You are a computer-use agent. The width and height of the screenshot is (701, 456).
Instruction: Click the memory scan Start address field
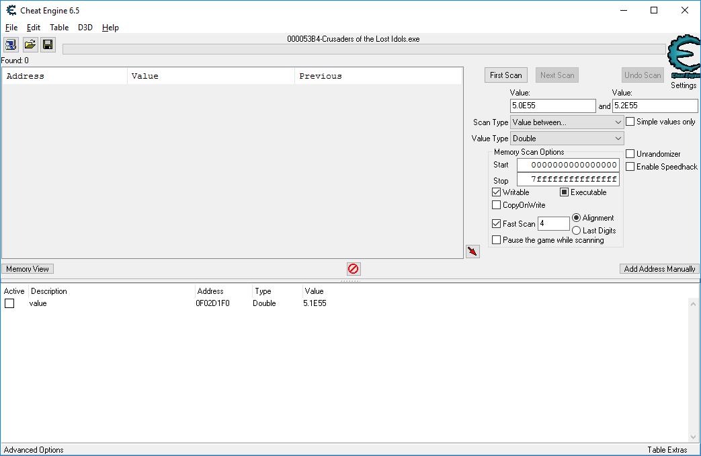coord(568,165)
